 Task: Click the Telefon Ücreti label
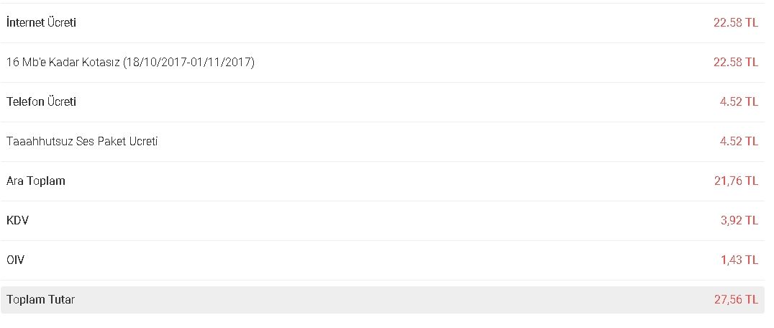[x=41, y=102]
